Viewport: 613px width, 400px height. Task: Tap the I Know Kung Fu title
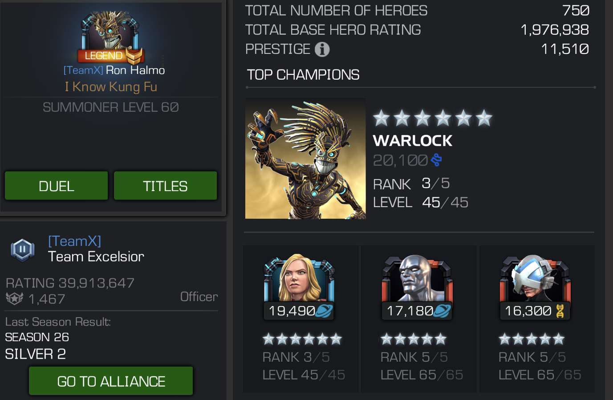(x=111, y=87)
